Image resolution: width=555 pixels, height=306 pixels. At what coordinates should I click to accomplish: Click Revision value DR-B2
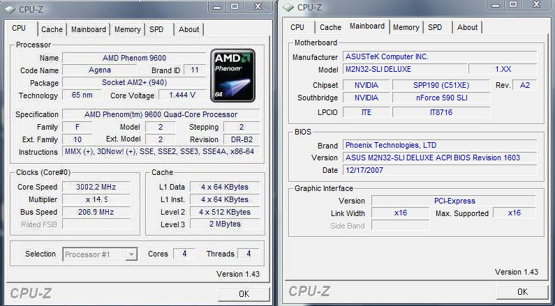tap(242, 139)
